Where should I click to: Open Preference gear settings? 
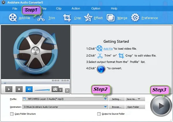point(135,18)
